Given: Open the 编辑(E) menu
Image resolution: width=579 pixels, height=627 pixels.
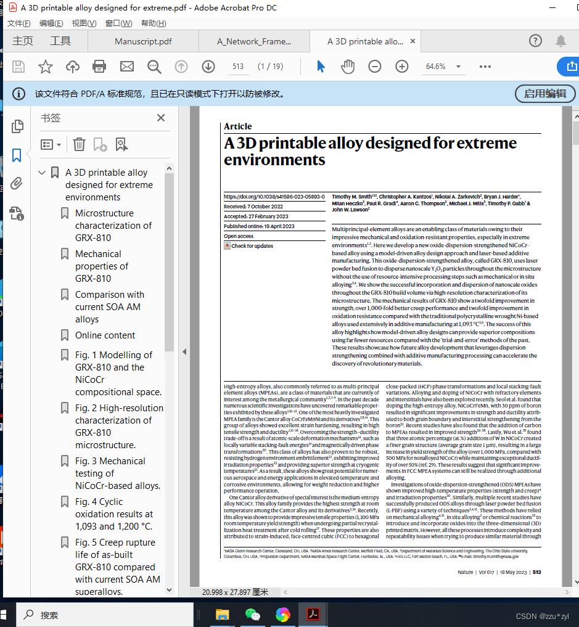Looking at the screenshot, I should point(51,23).
